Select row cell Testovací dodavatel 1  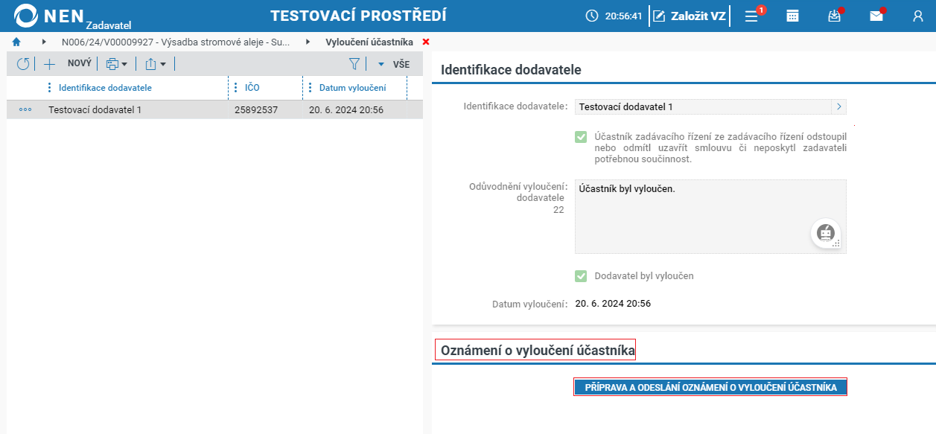point(95,110)
